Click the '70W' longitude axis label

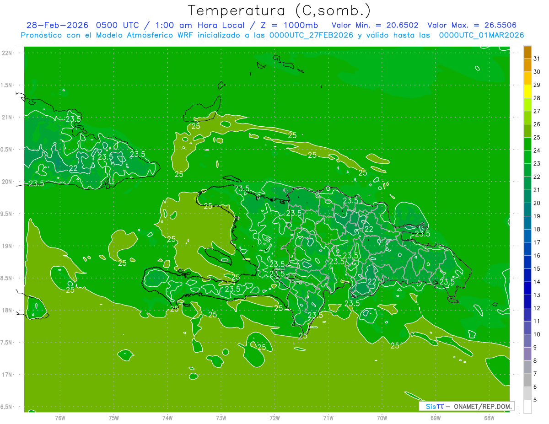382,418
